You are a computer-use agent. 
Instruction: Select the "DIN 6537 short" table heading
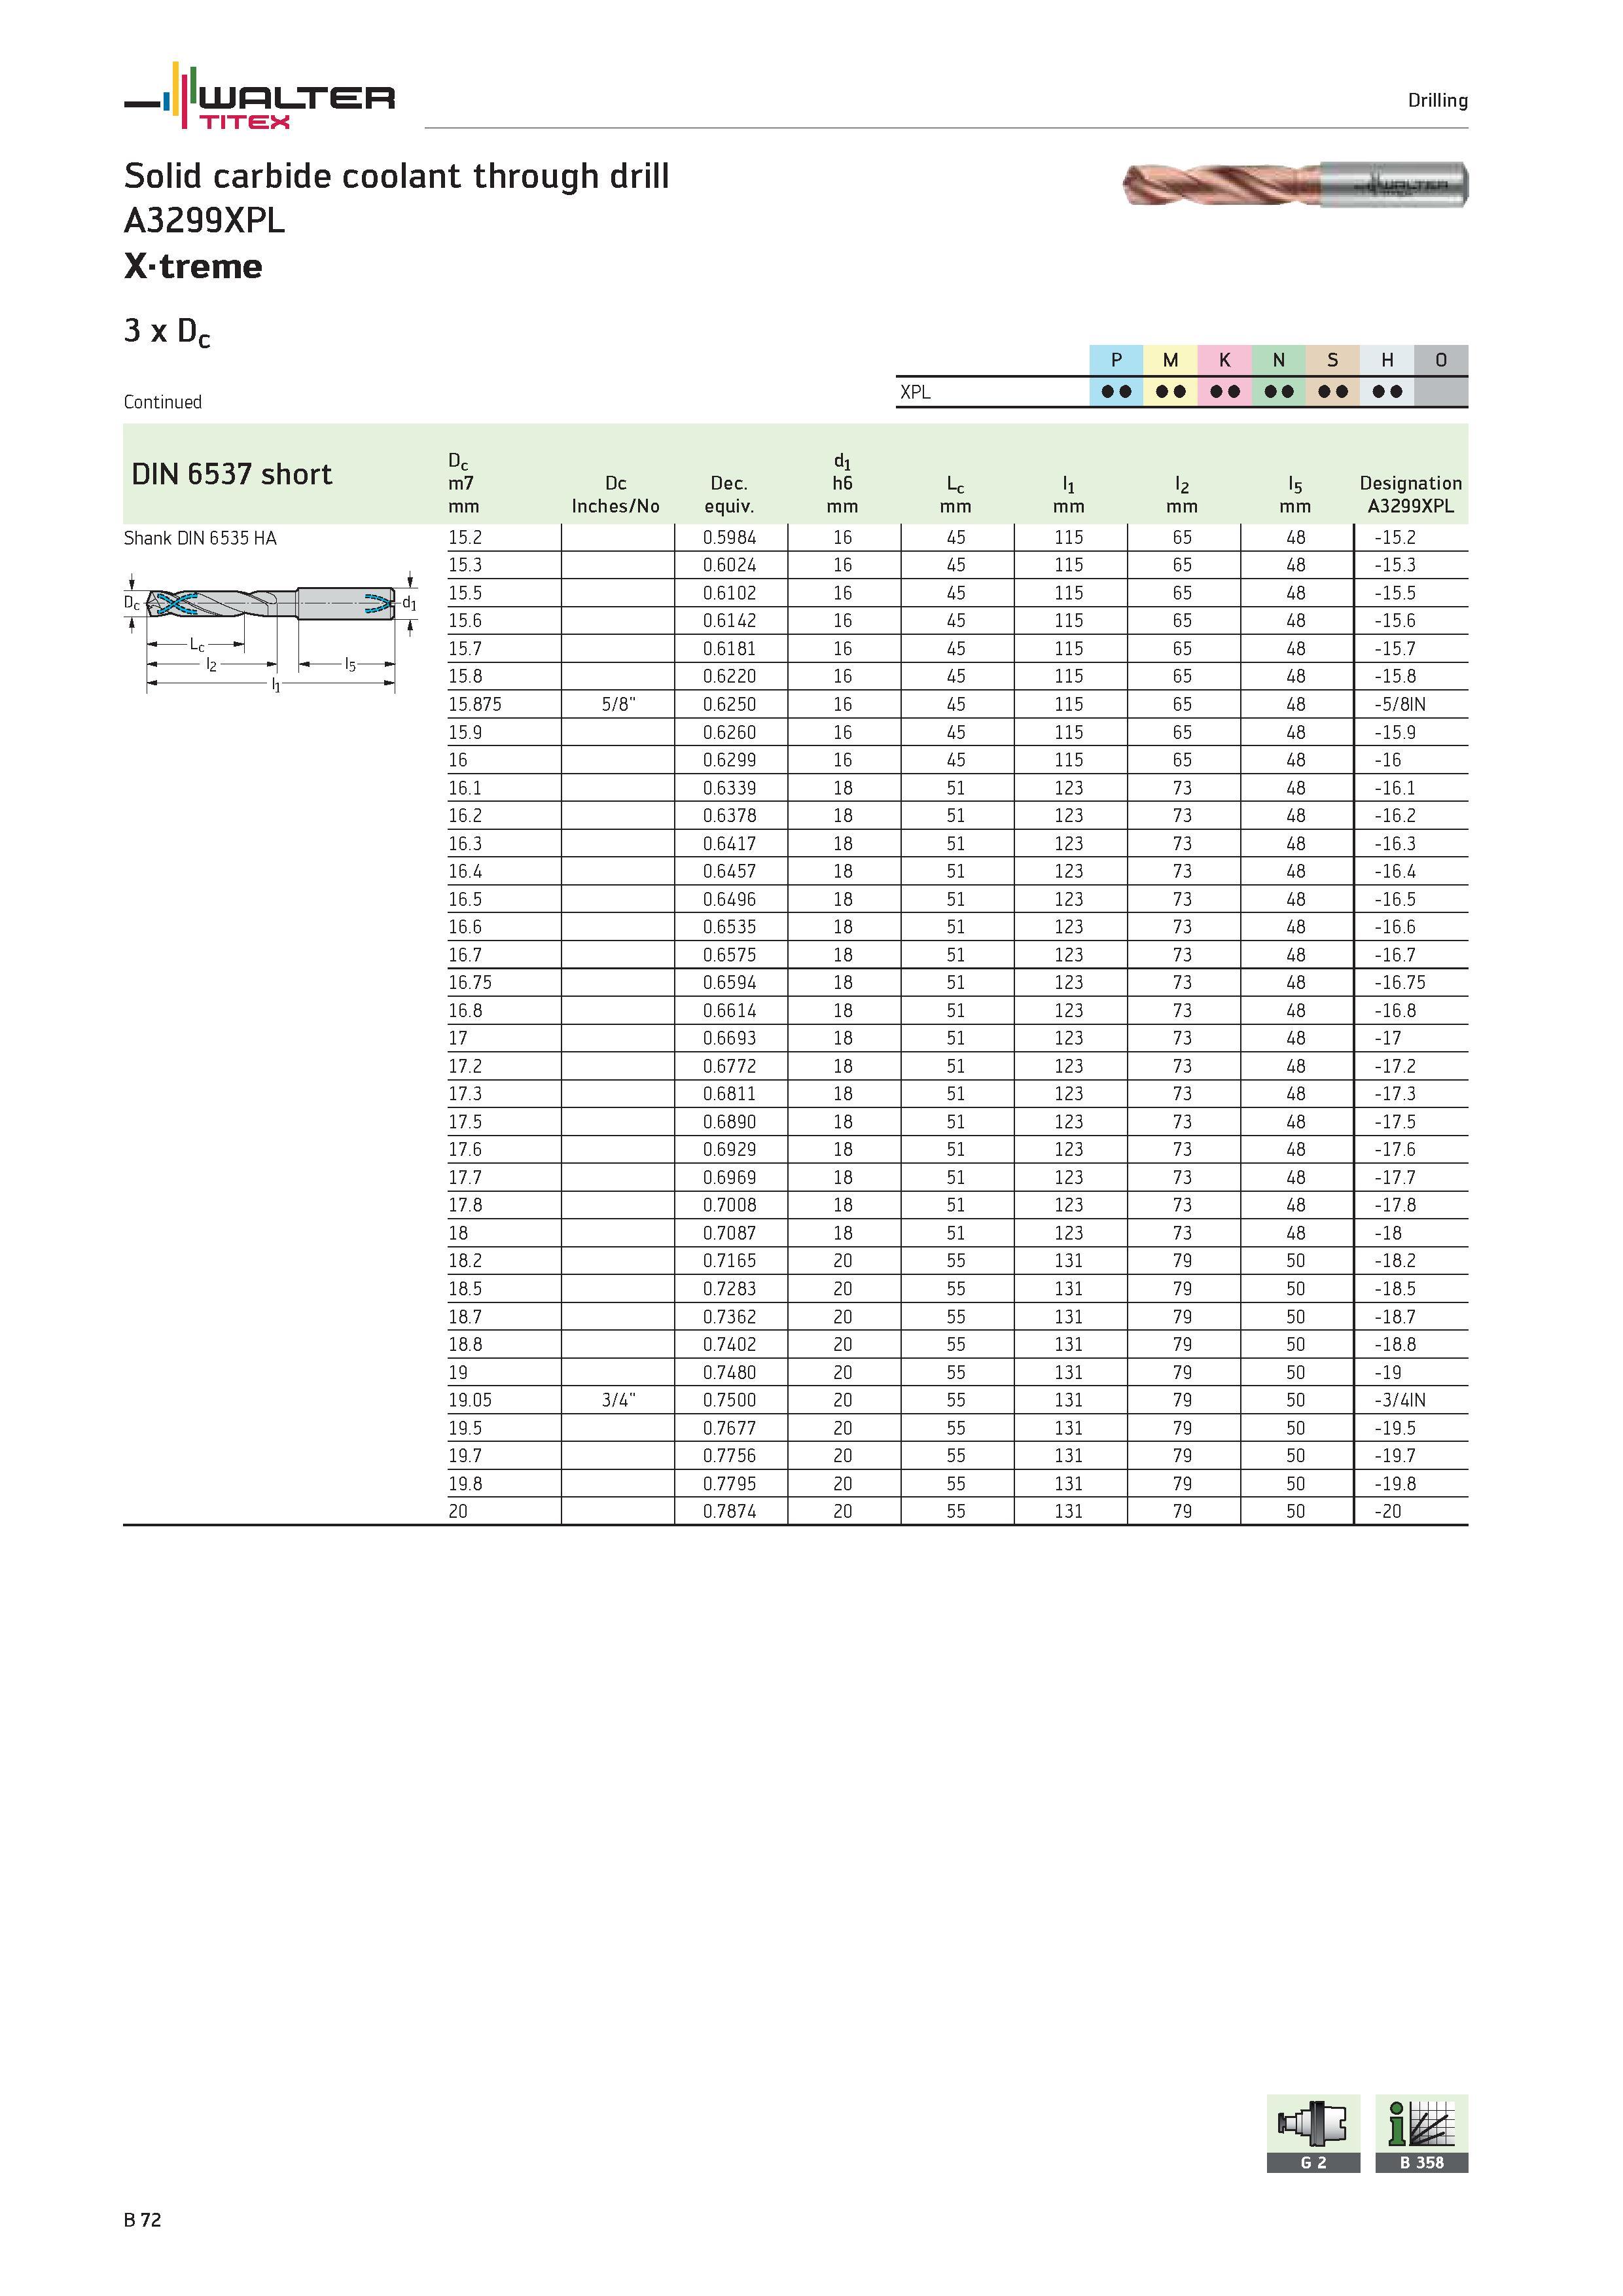[x=232, y=474]
